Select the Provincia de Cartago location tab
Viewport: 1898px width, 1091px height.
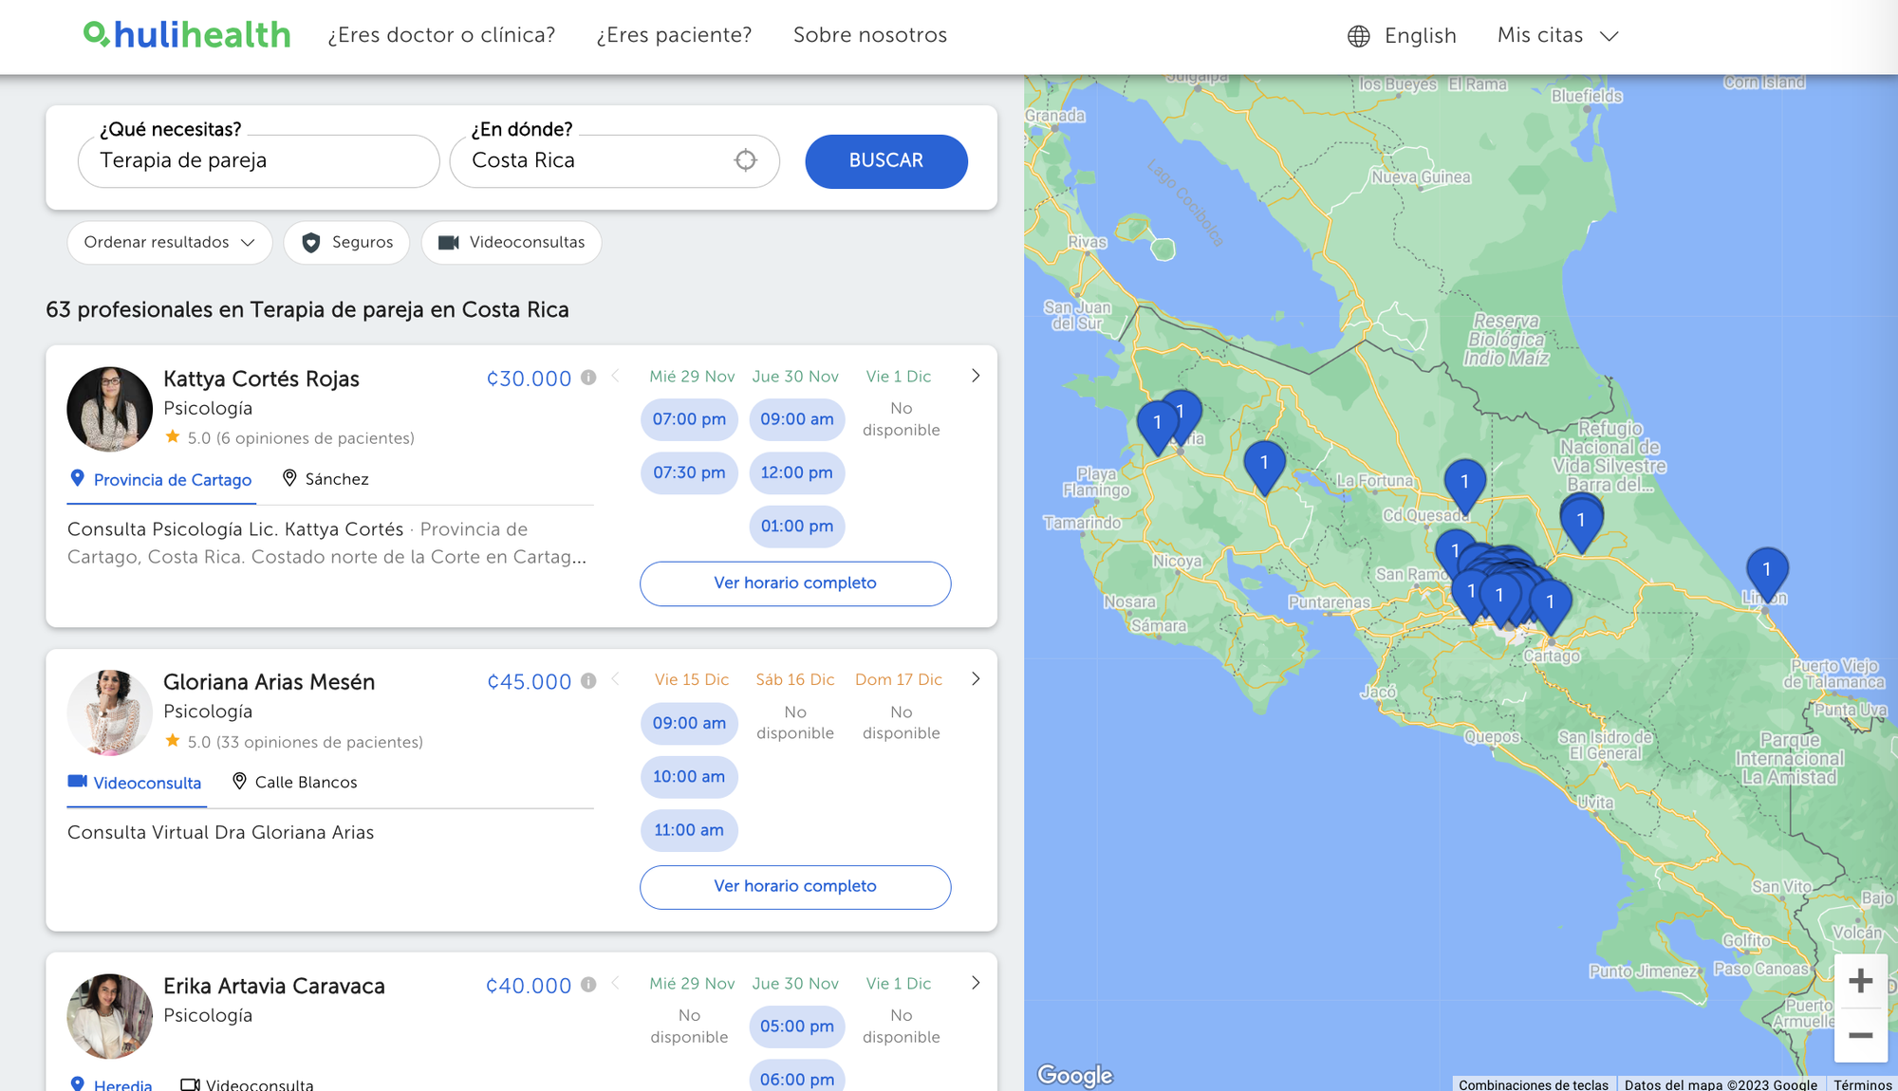pyautogui.click(x=161, y=480)
